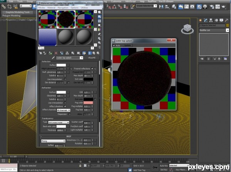Screen dimensions: 231x172
Task: Open the Motion command panel tab
Action: [x=216, y=20]
